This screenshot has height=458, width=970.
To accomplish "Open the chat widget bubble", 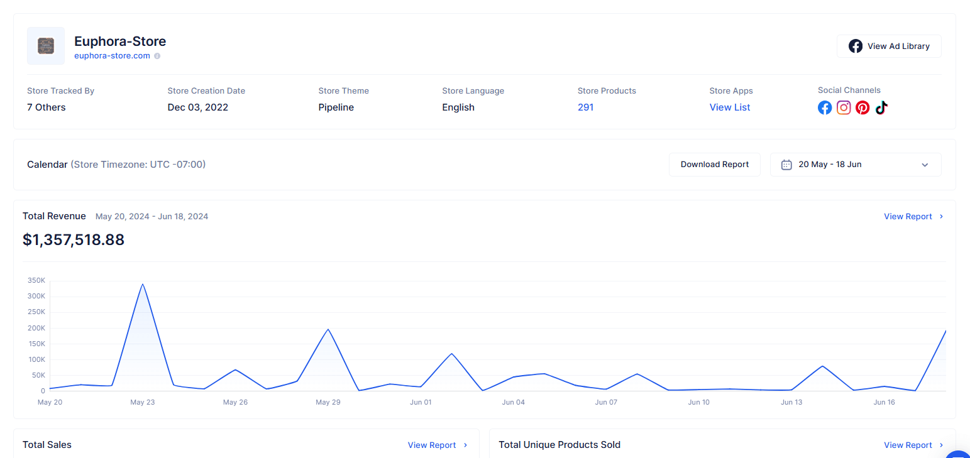I will pos(959,454).
